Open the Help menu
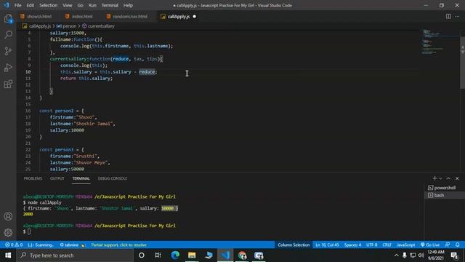 128,5
